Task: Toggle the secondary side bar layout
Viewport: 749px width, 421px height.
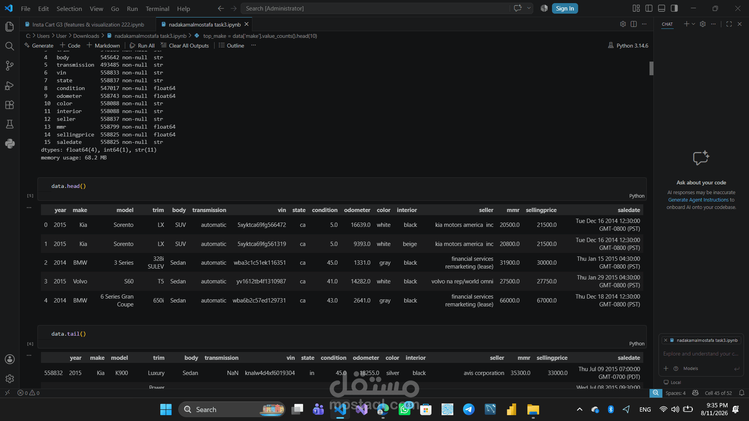Action: click(x=674, y=8)
